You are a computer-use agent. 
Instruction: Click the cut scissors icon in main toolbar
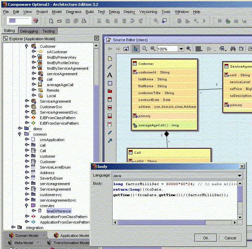click(x=99, y=21)
